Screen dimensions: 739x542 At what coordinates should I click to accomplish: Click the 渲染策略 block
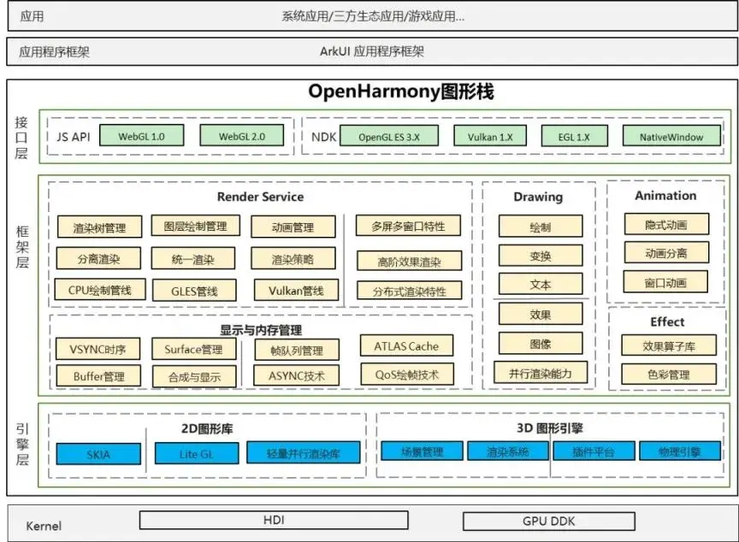[x=293, y=258]
